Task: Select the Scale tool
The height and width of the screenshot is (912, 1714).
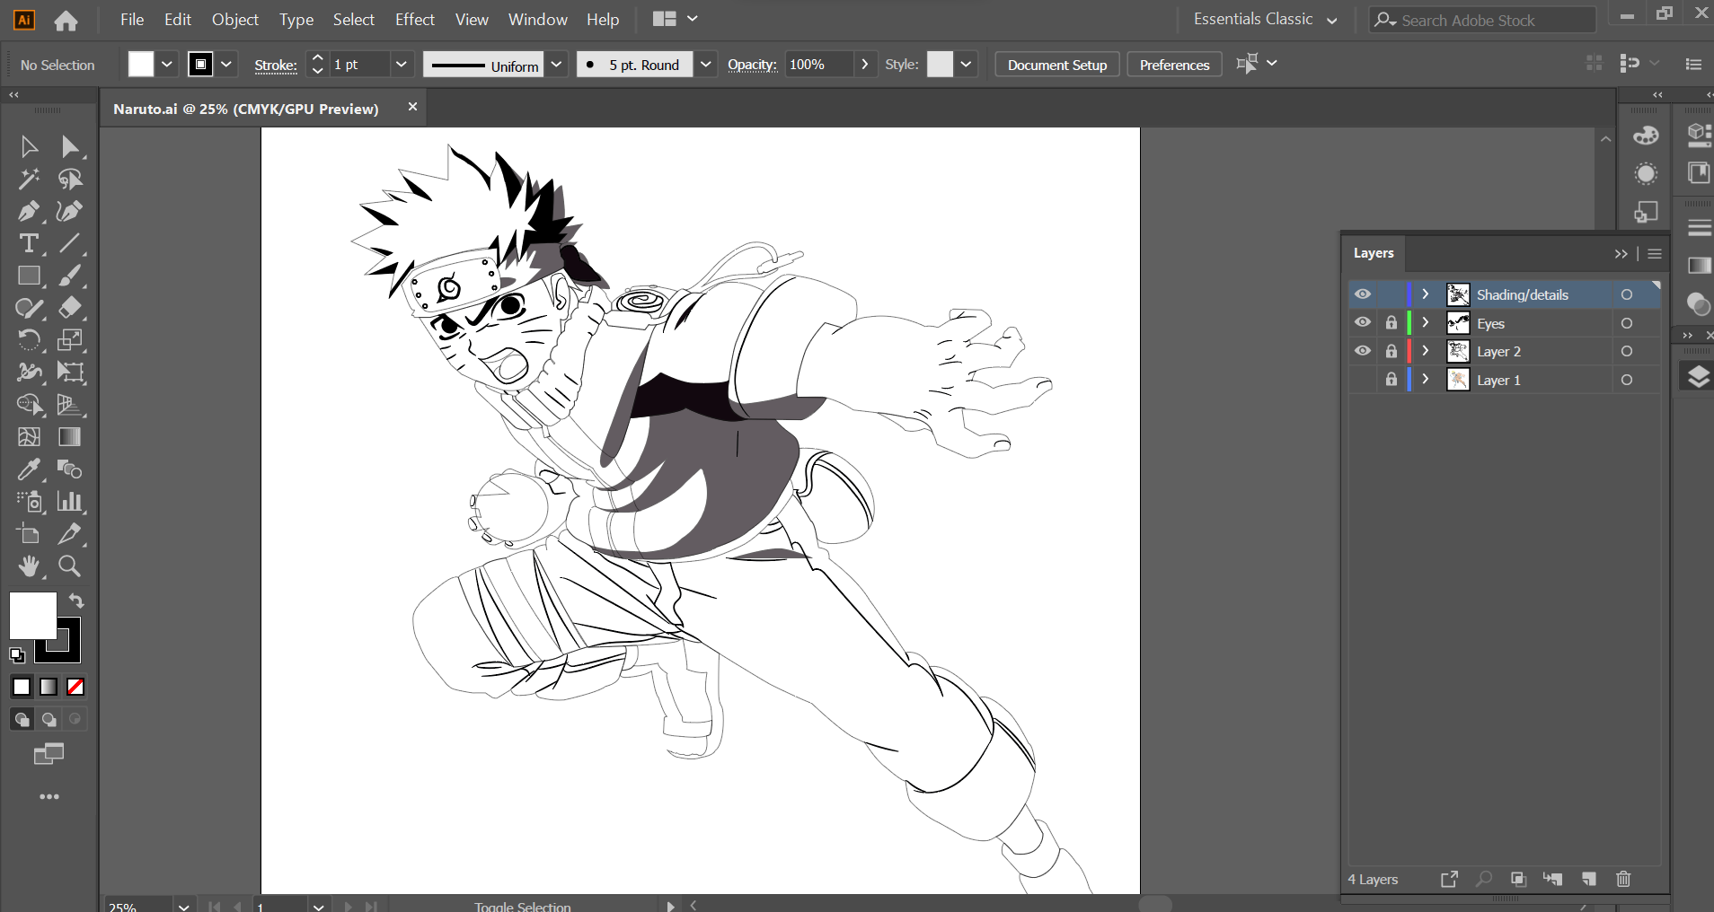Action: (70, 340)
